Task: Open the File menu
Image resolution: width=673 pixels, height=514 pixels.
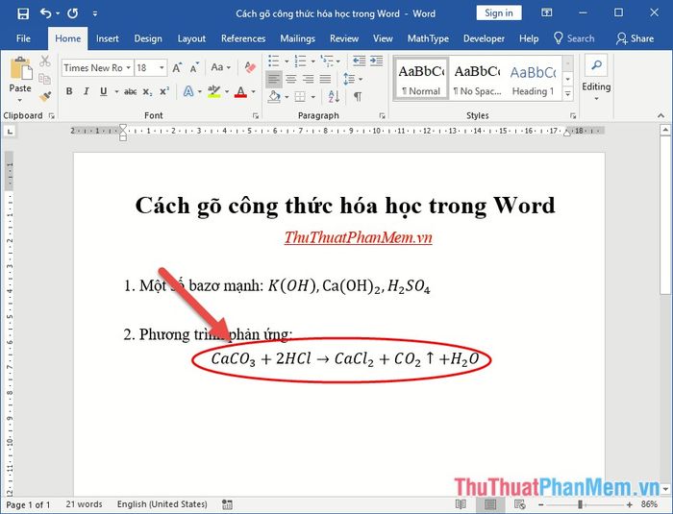Action: click(23, 38)
